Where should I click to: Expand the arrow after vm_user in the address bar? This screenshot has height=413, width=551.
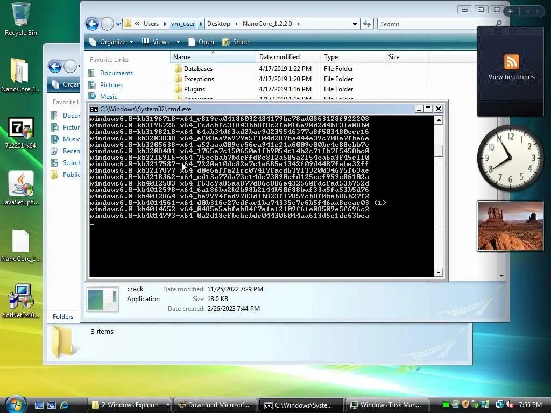pos(201,24)
